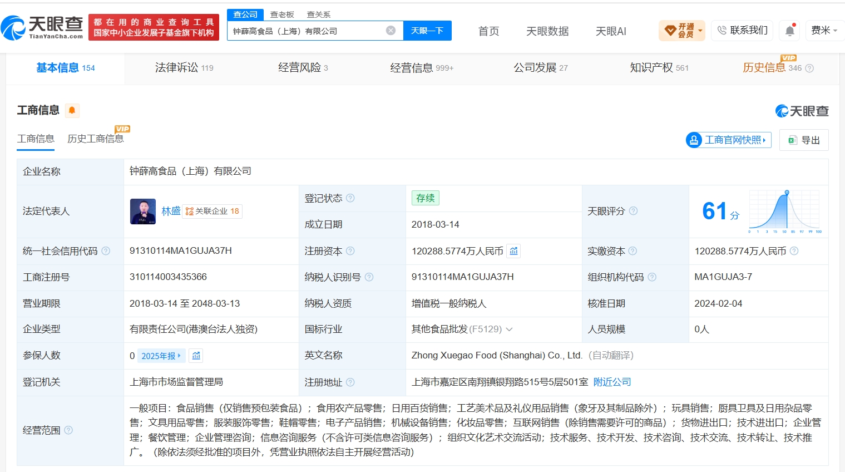
Task: Select the 经营信息 tab
Action: [x=422, y=68]
